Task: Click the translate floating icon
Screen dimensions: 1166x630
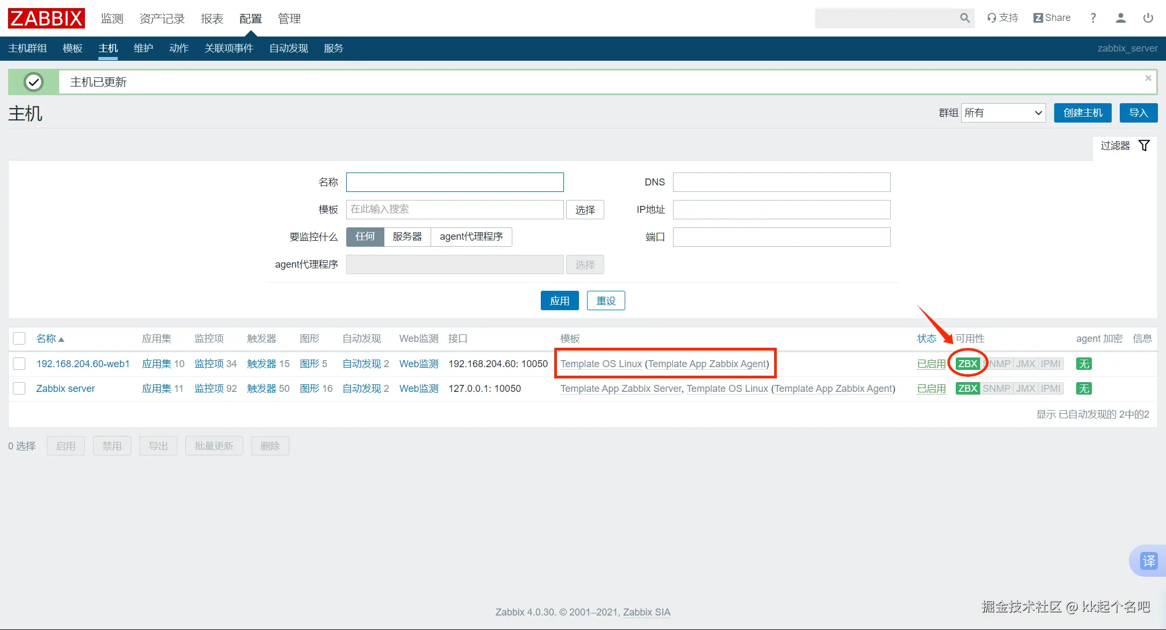Action: (1148, 561)
